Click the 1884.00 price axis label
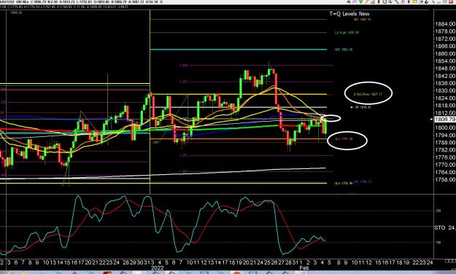Image resolution: width=456 pixels, height=274 pixels. point(445,24)
